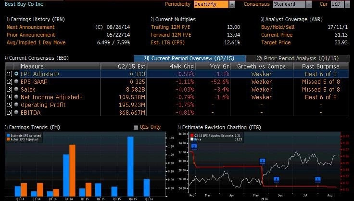
Task: Click the Sales row Missed 5 of 8
Action: [321, 89]
